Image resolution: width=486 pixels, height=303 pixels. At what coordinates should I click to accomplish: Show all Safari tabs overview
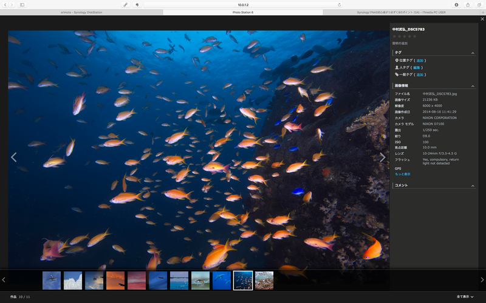tap(479, 5)
